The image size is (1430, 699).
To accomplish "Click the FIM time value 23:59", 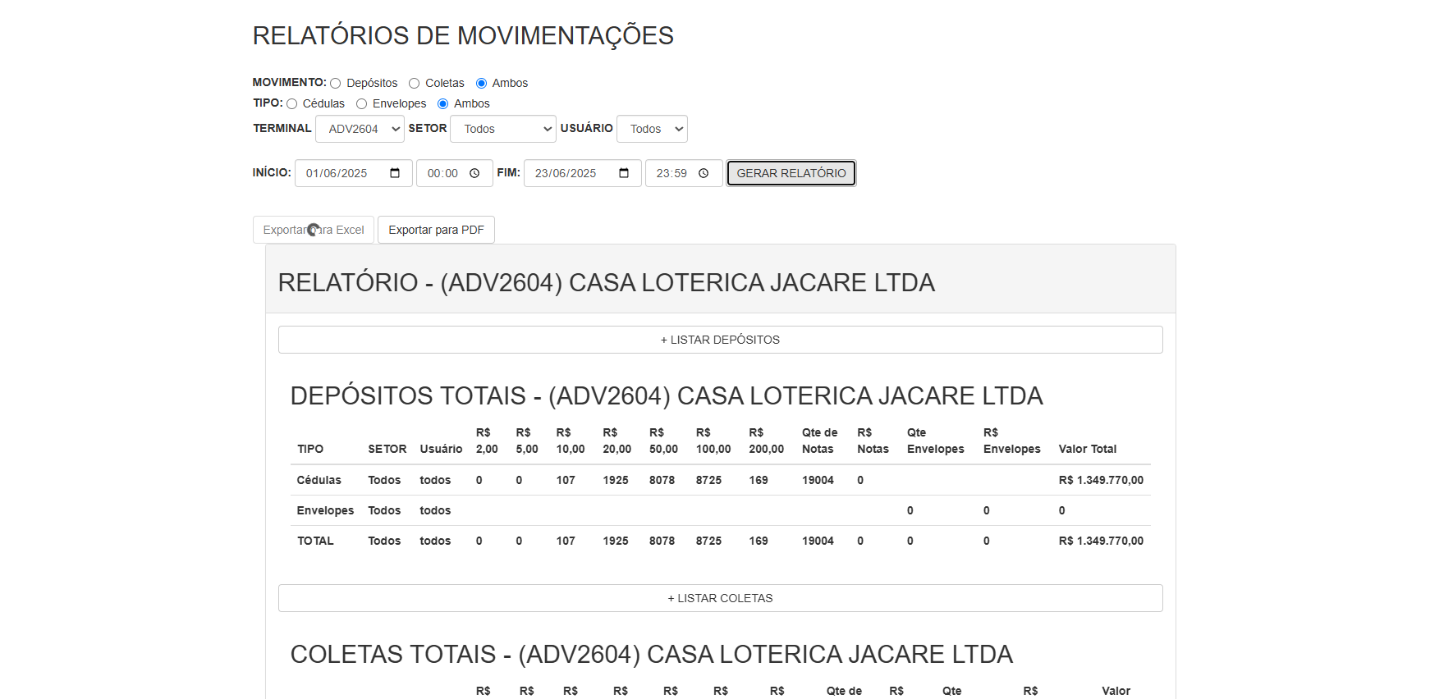I will pyautogui.click(x=671, y=173).
